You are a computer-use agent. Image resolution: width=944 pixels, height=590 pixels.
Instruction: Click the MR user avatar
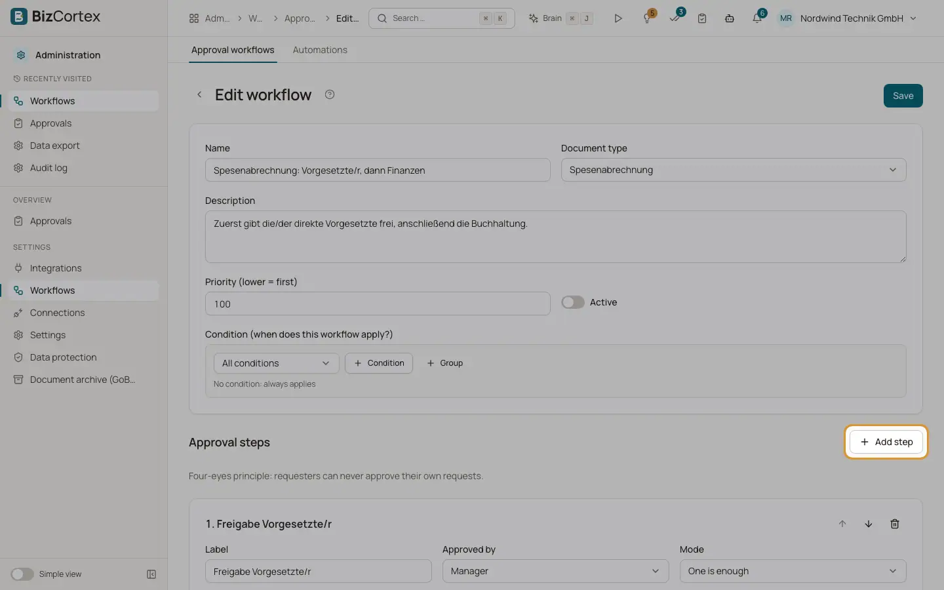[x=786, y=18]
